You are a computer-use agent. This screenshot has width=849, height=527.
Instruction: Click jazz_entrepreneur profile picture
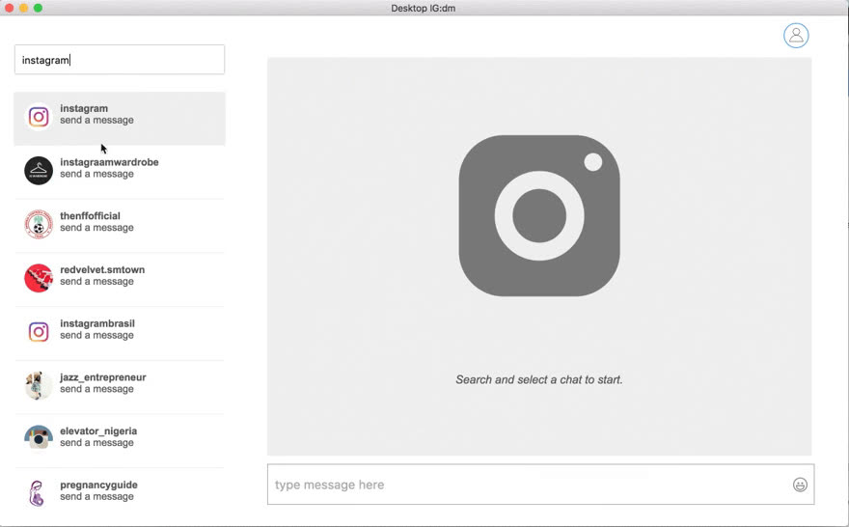pyautogui.click(x=39, y=385)
